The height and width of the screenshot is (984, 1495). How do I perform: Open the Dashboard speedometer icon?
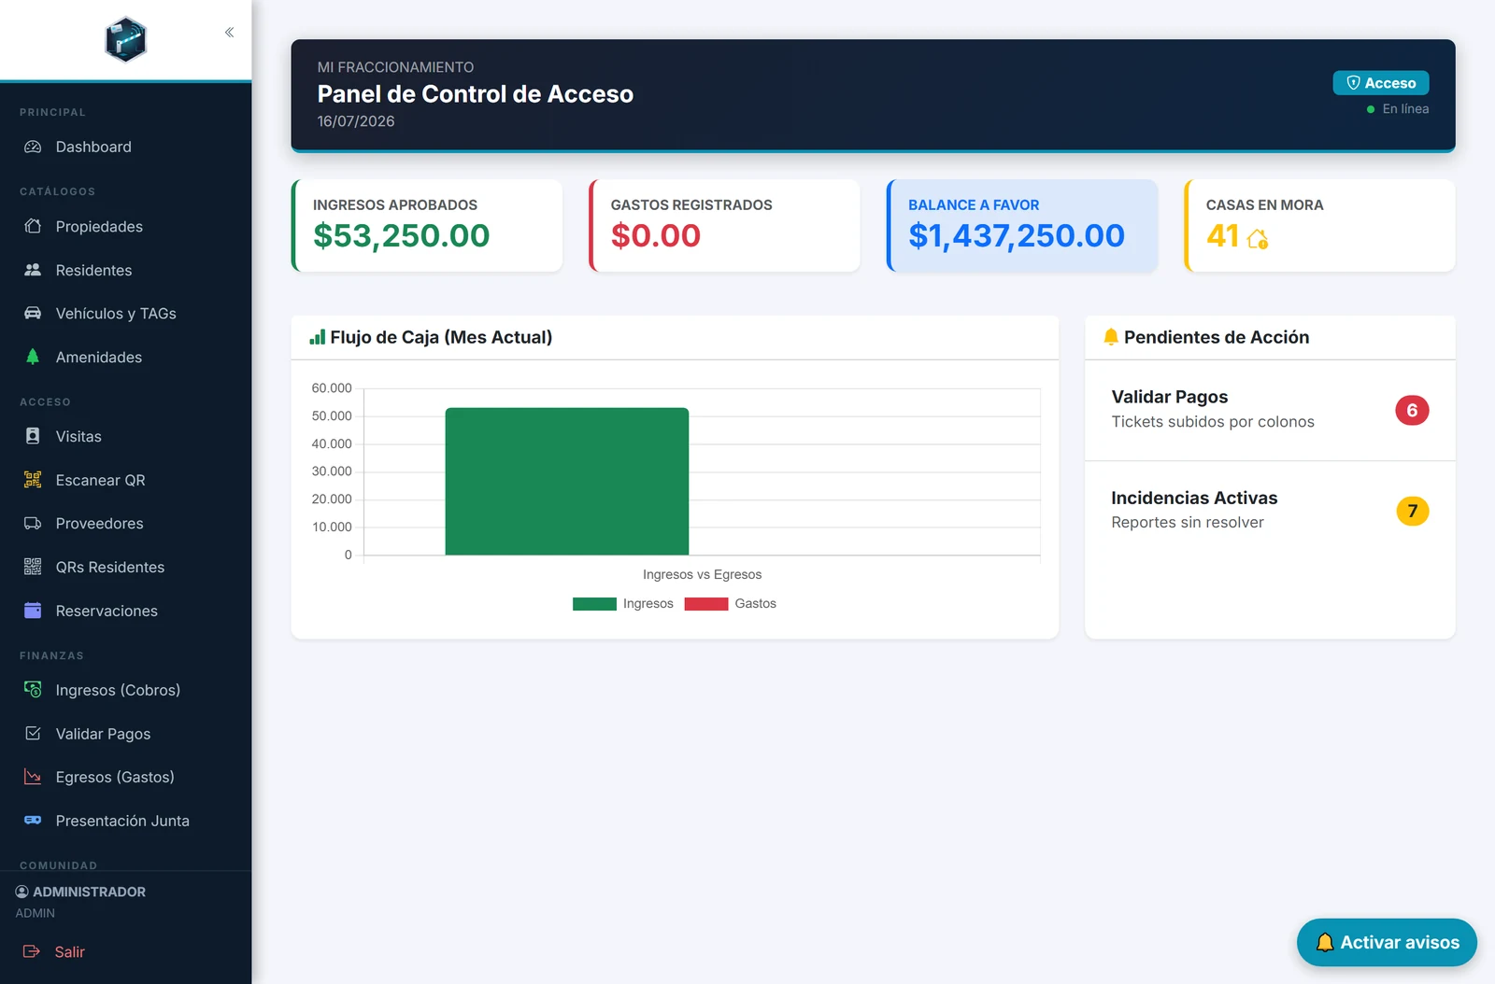coord(33,147)
